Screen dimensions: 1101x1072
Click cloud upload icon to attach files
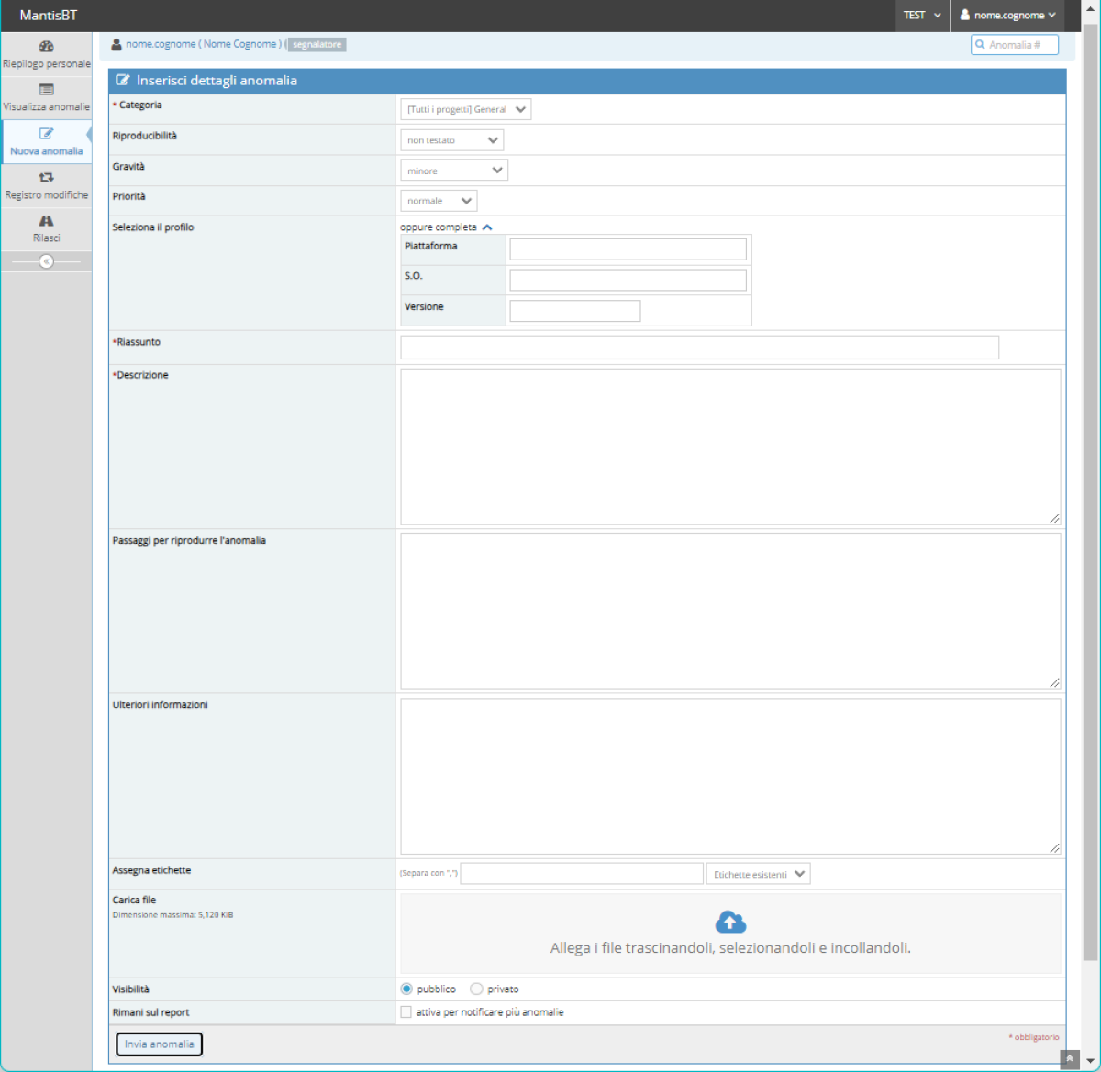click(x=730, y=923)
